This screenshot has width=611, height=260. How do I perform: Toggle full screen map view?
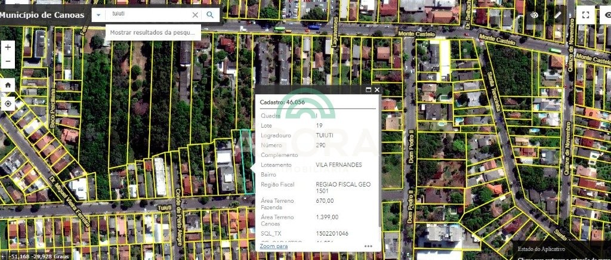[x=585, y=15]
